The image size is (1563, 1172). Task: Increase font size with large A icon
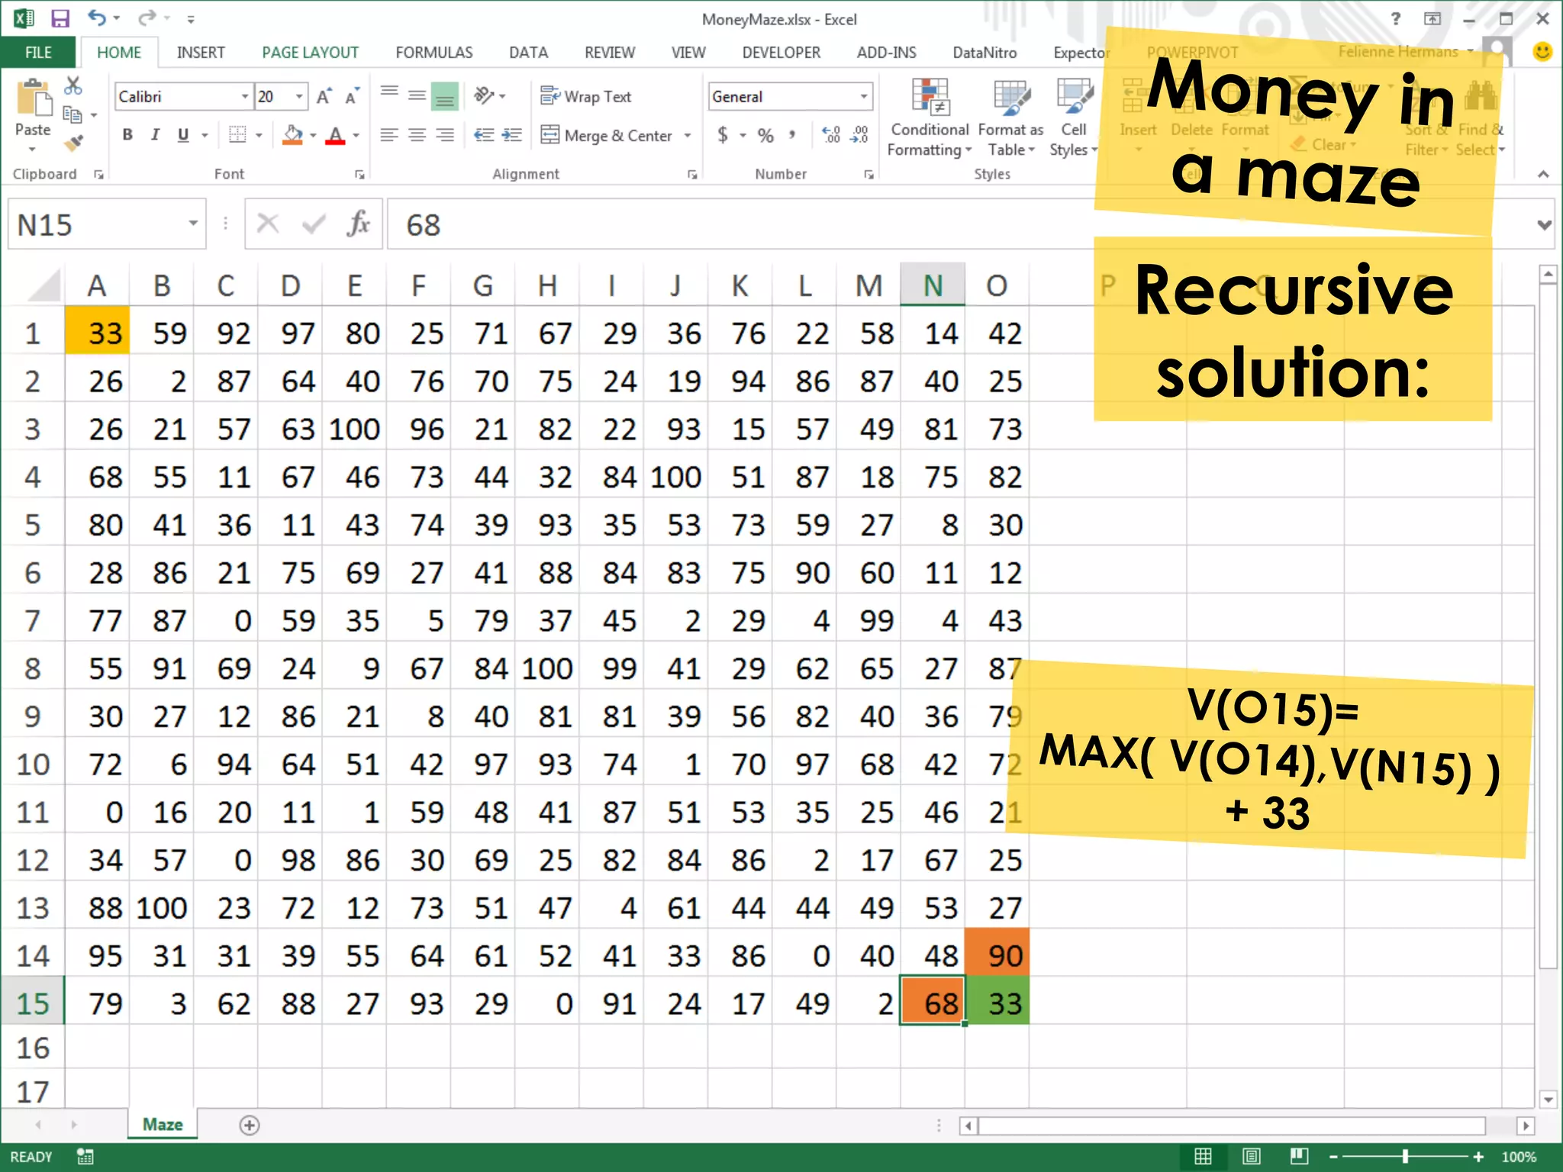(x=324, y=96)
